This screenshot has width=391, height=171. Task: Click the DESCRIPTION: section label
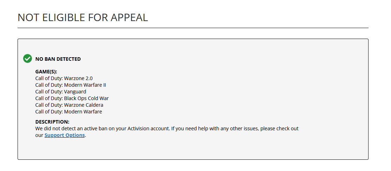click(x=52, y=122)
